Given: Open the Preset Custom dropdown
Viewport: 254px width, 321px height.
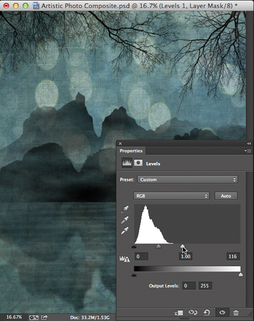Looking at the screenshot, I should coord(188,180).
